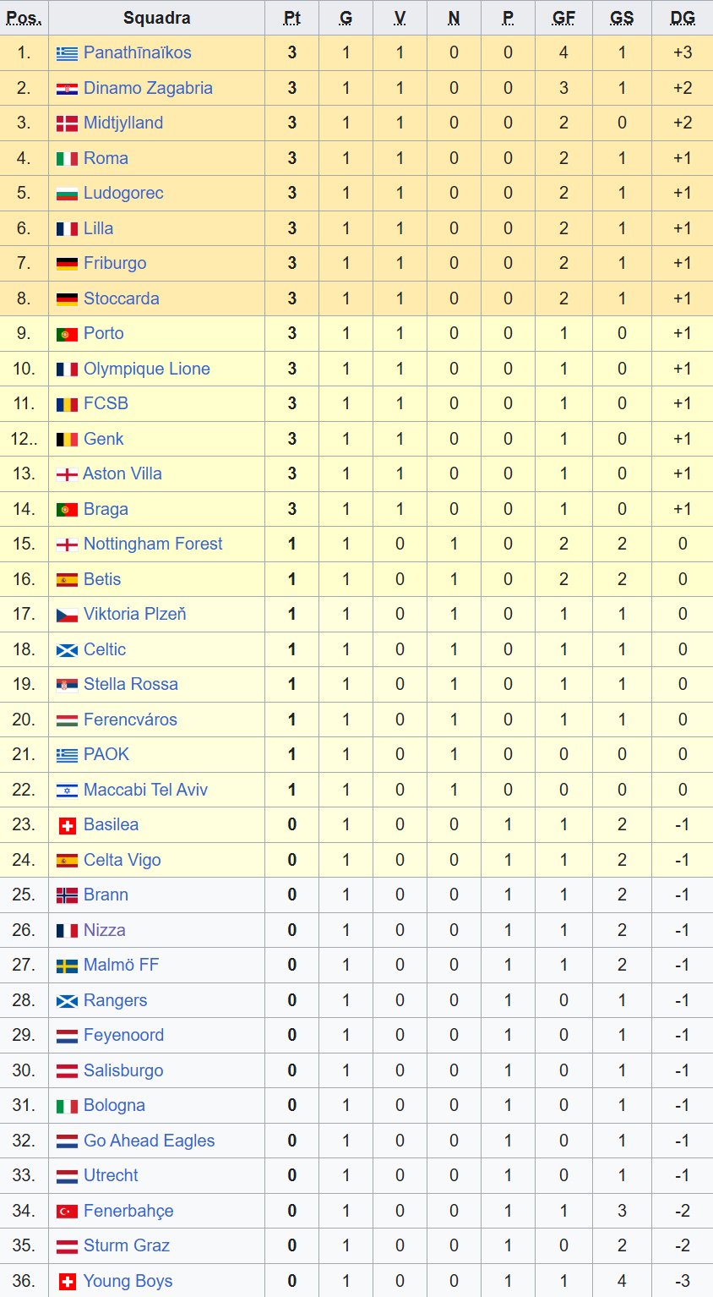Open the Olympique Lione team link
Image resolution: width=713 pixels, height=1297 pixels.
146,369
